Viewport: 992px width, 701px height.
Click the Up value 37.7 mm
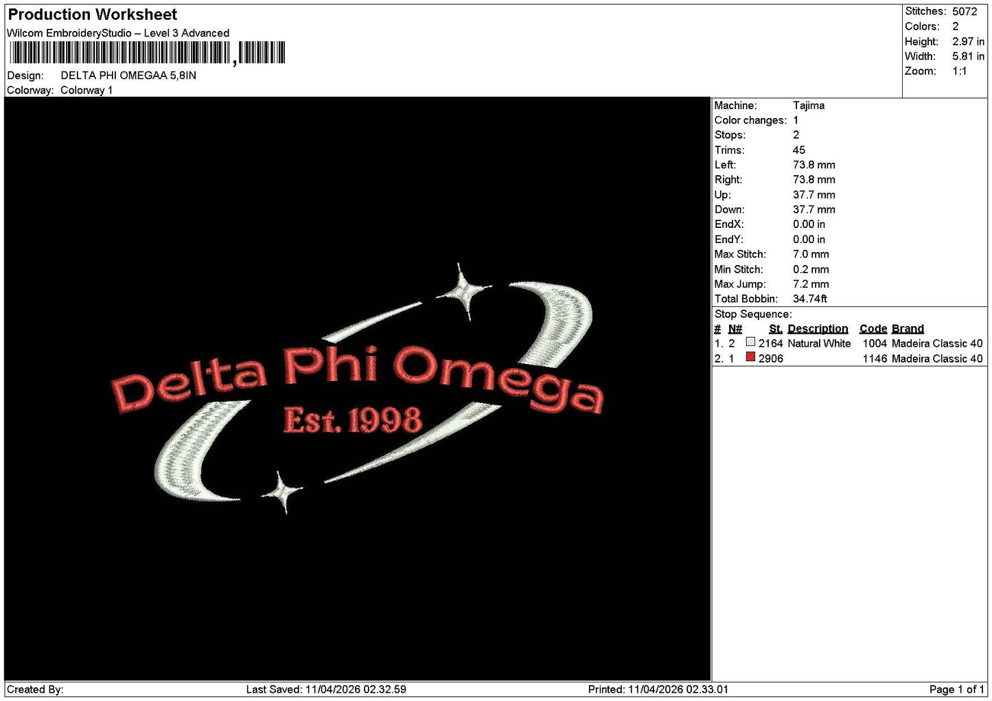point(814,195)
